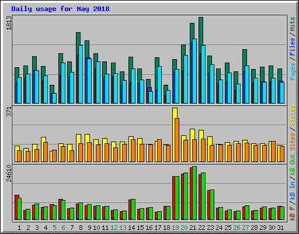Viewport: 299px width, 234px height.
Task: Click the 'kB F' legend label
Action: point(293,213)
